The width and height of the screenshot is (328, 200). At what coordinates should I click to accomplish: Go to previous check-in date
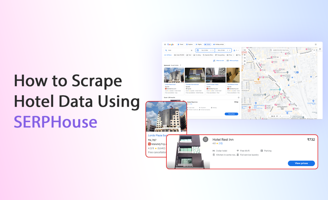click(x=211, y=50)
